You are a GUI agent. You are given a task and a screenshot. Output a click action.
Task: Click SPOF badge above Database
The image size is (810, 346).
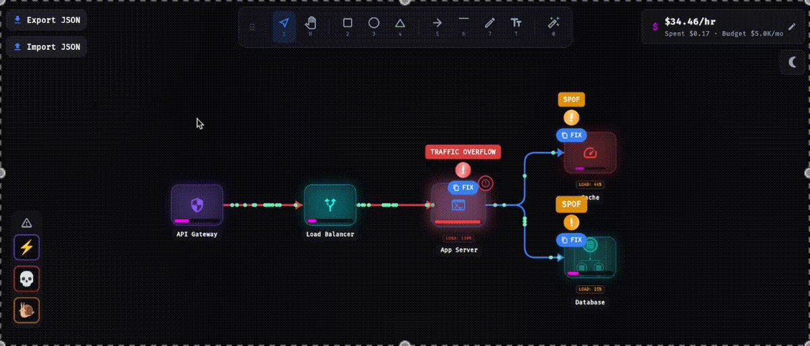[571, 204]
